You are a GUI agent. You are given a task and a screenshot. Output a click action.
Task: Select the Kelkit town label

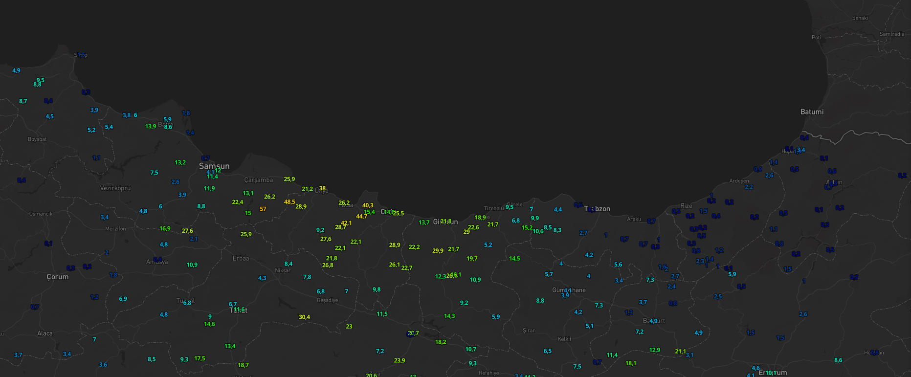pos(564,339)
